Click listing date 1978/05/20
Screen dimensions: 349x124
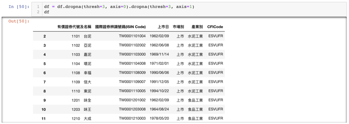click(160, 119)
